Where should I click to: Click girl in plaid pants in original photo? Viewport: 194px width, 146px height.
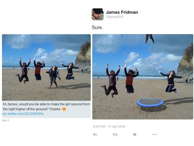click(53, 76)
